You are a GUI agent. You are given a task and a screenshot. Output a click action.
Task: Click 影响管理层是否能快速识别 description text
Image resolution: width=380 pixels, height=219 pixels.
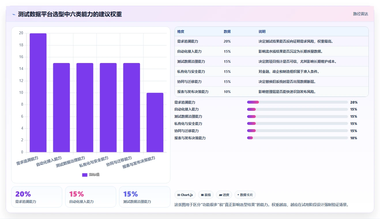(x=287, y=92)
